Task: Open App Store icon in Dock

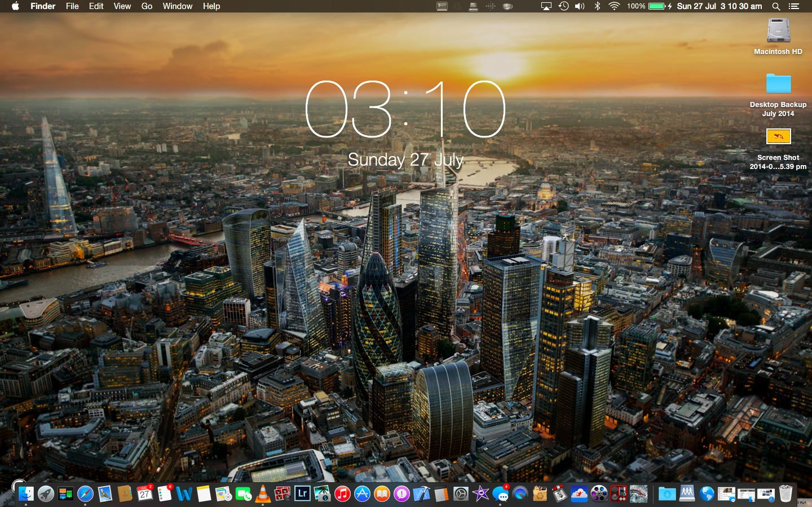Action: (x=362, y=494)
